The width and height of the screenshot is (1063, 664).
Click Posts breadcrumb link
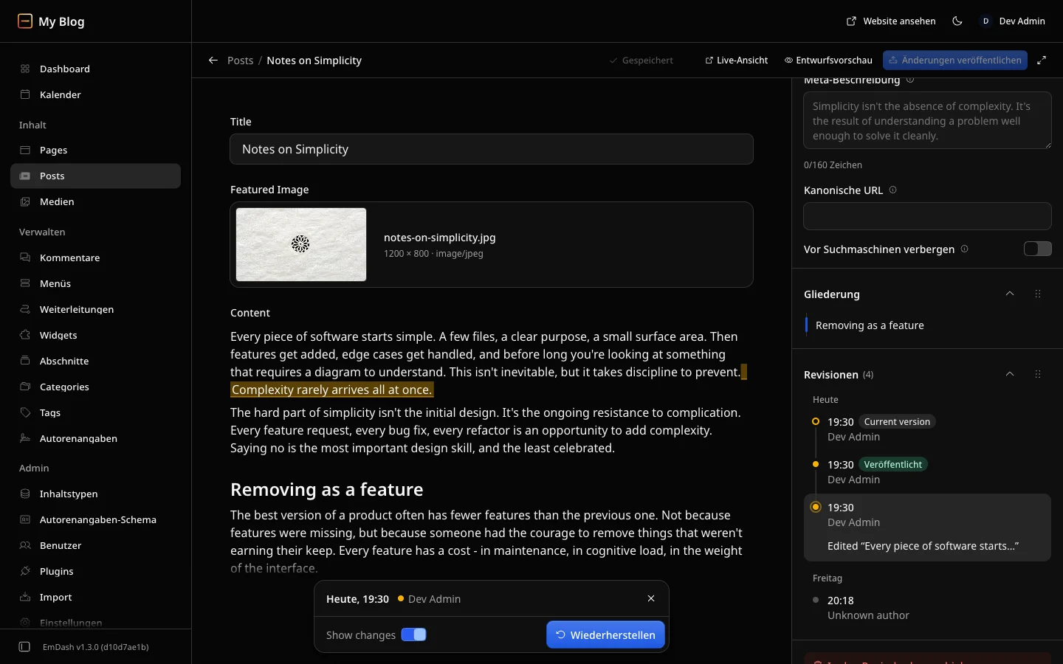click(x=240, y=60)
